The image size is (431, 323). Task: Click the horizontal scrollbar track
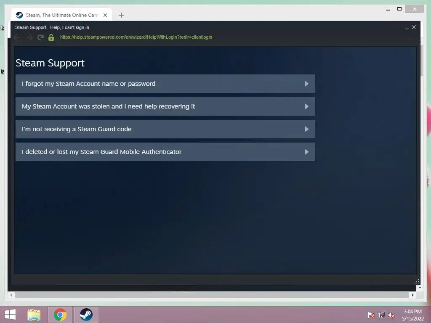point(212,295)
